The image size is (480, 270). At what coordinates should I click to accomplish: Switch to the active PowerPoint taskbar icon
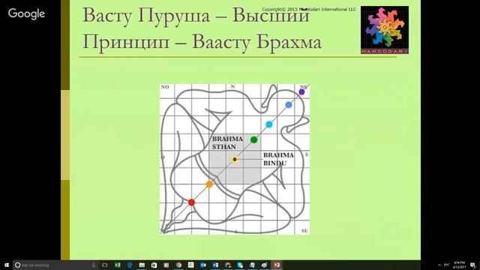coord(277,265)
